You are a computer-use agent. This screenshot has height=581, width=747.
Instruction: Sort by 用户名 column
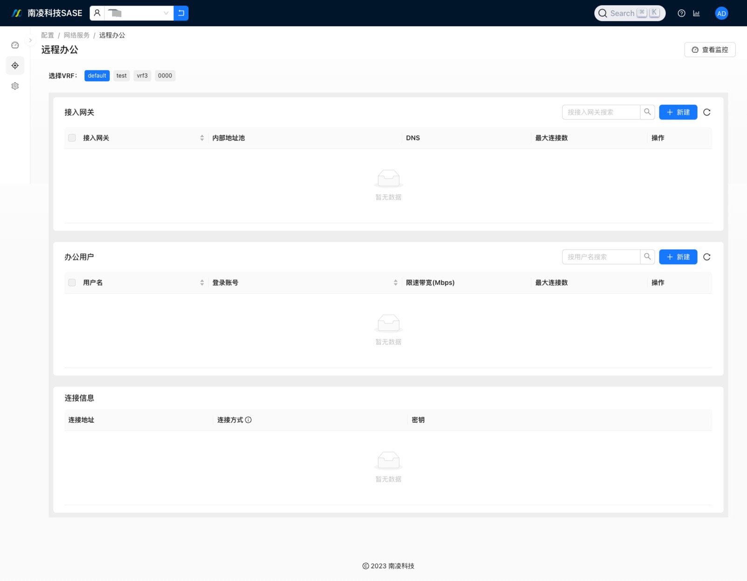coord(202,282)
